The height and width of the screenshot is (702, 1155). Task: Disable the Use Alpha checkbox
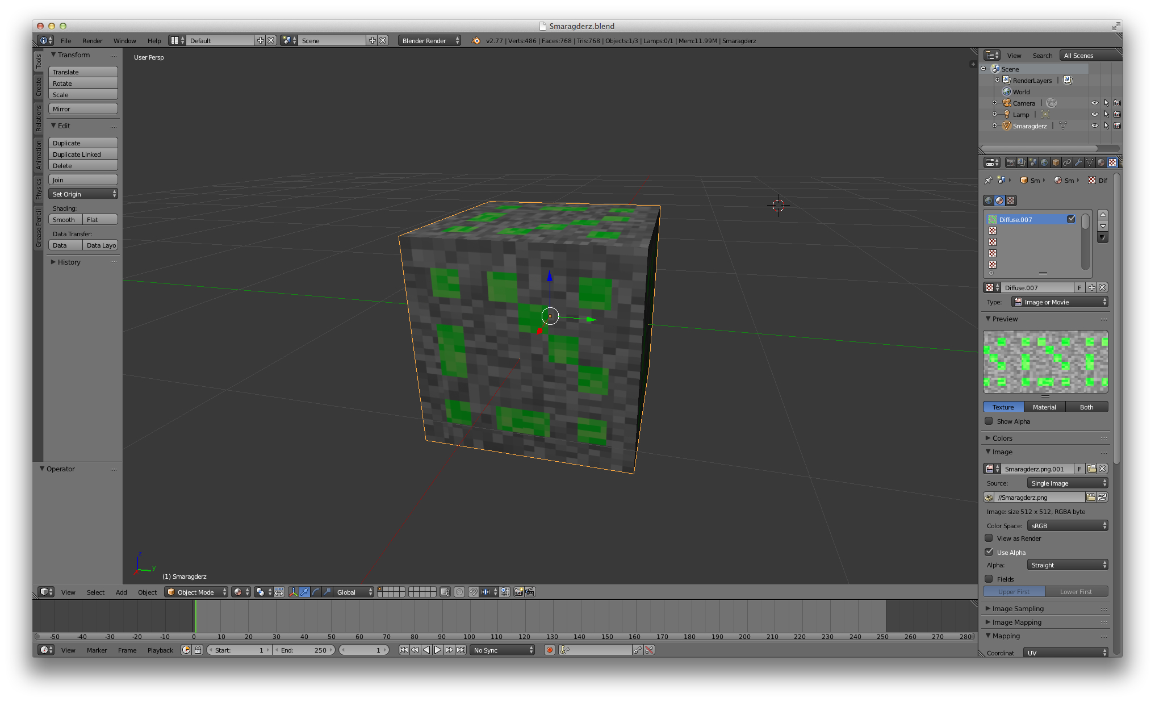coord(989,552)
